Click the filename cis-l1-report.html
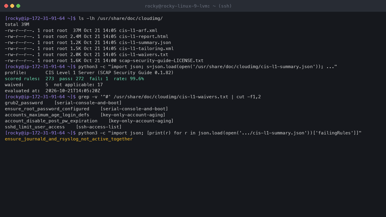386x217 pixels. click(144, 36)
